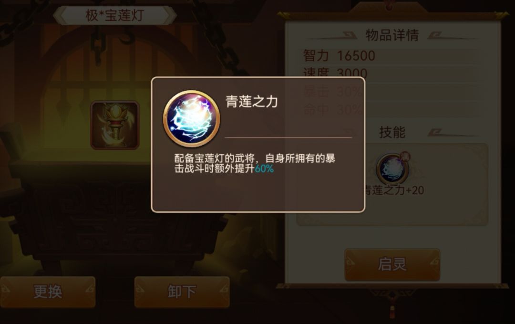Click the 青莲之力 title in popup
Viewport: 515px width, 324px height.
(x=252, y=102)
